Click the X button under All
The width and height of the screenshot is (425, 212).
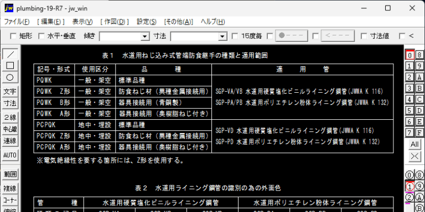[x=414, y=156]
